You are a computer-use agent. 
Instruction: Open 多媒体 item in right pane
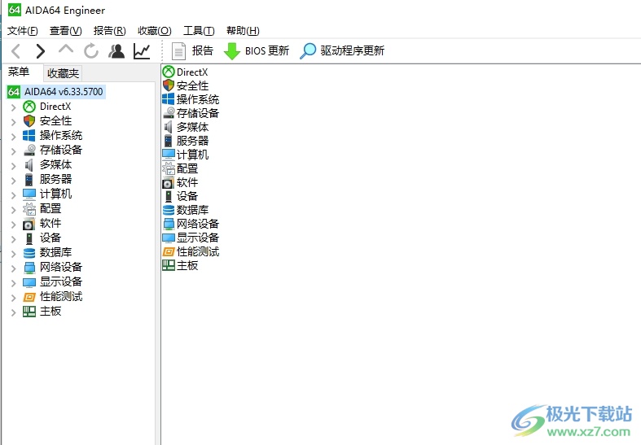pyautogui.click(x=186, y=128)
